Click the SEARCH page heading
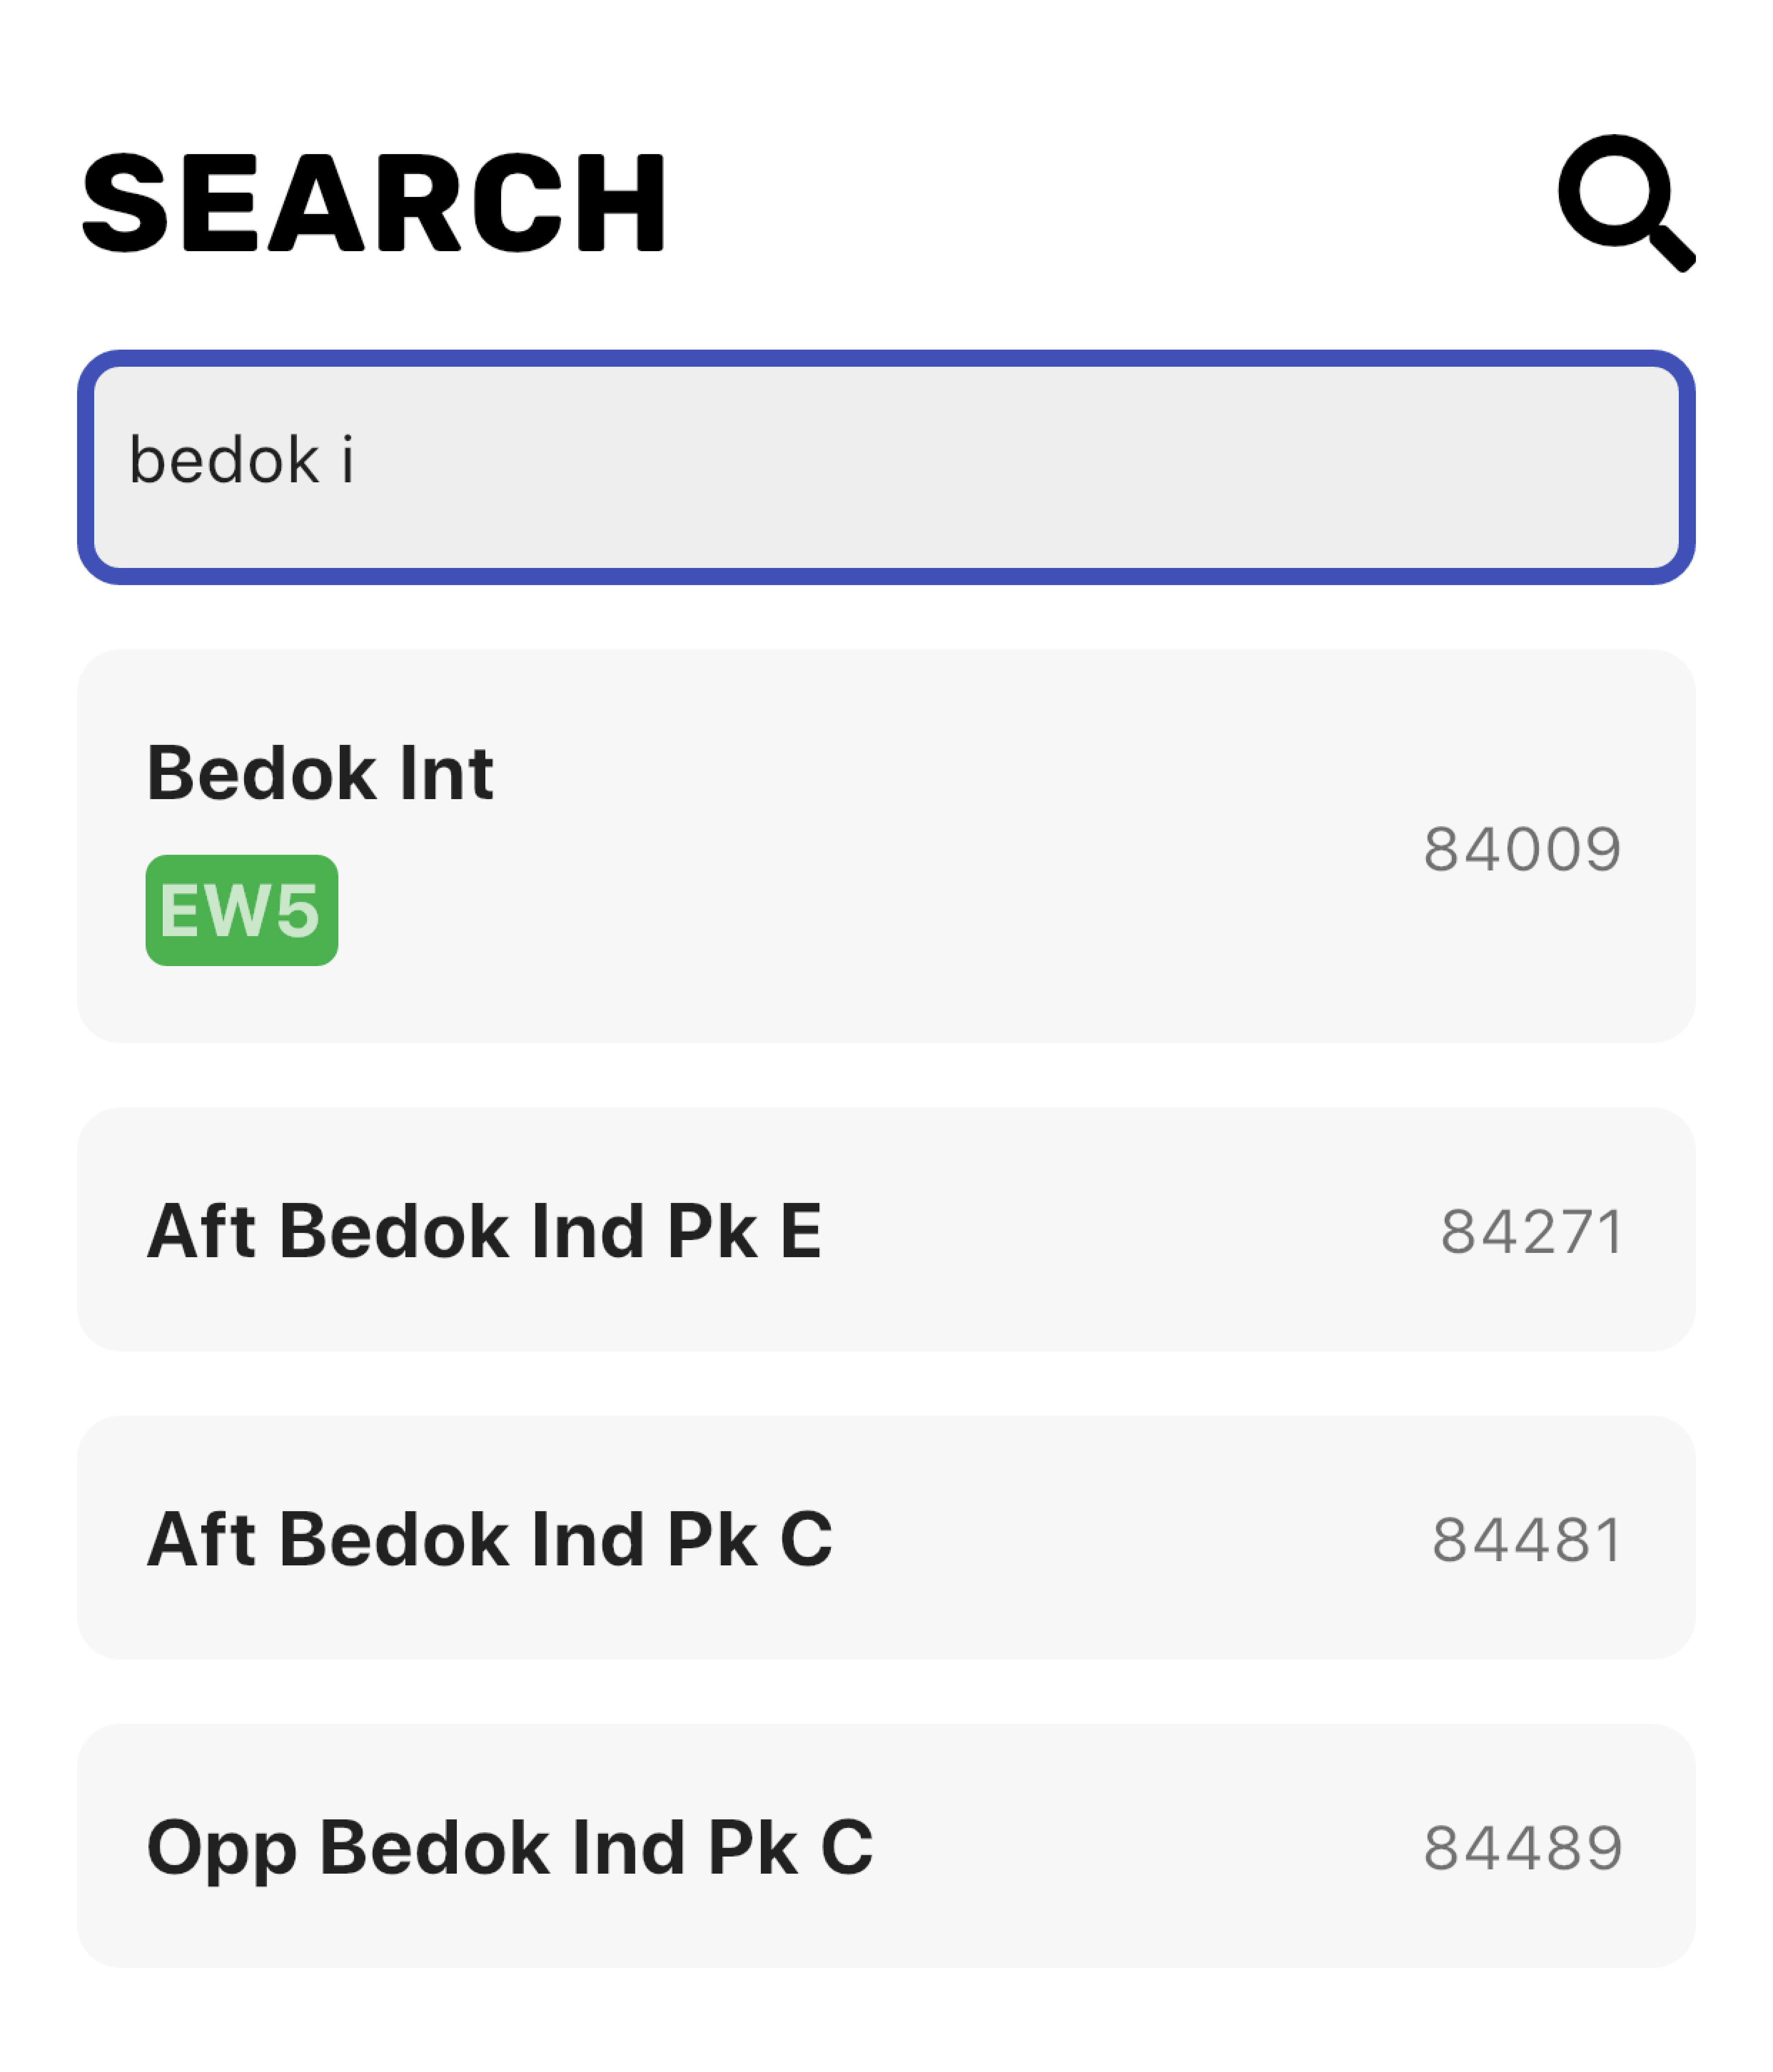This screenshot has width=1773, height=2072. (373, 202)
